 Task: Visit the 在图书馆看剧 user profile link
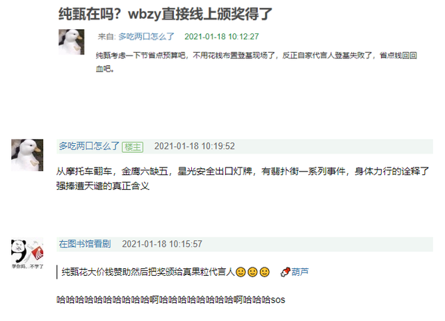(x=85, y=244)
